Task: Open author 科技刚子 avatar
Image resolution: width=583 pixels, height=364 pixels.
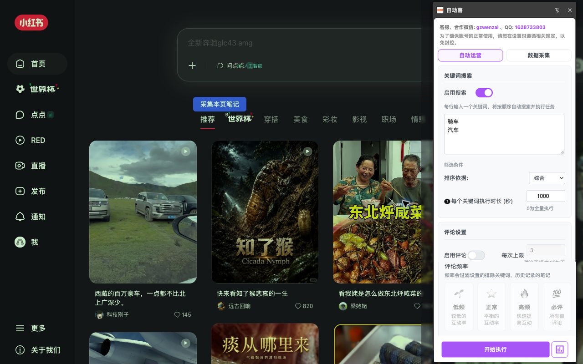Action: (99, 314)
